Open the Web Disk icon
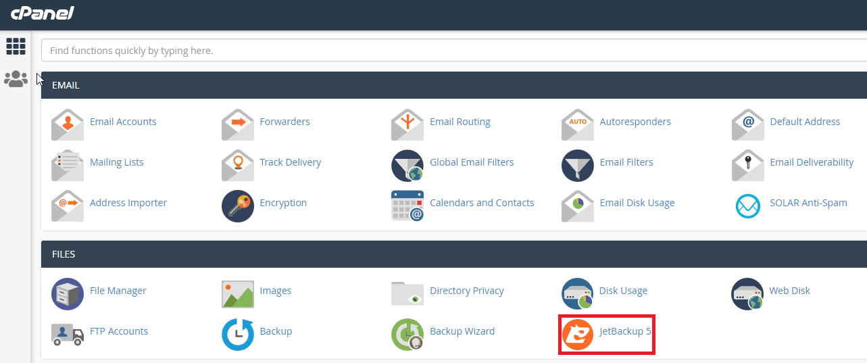The width and height of the screenshot is (867, 363). pos(747,293)
